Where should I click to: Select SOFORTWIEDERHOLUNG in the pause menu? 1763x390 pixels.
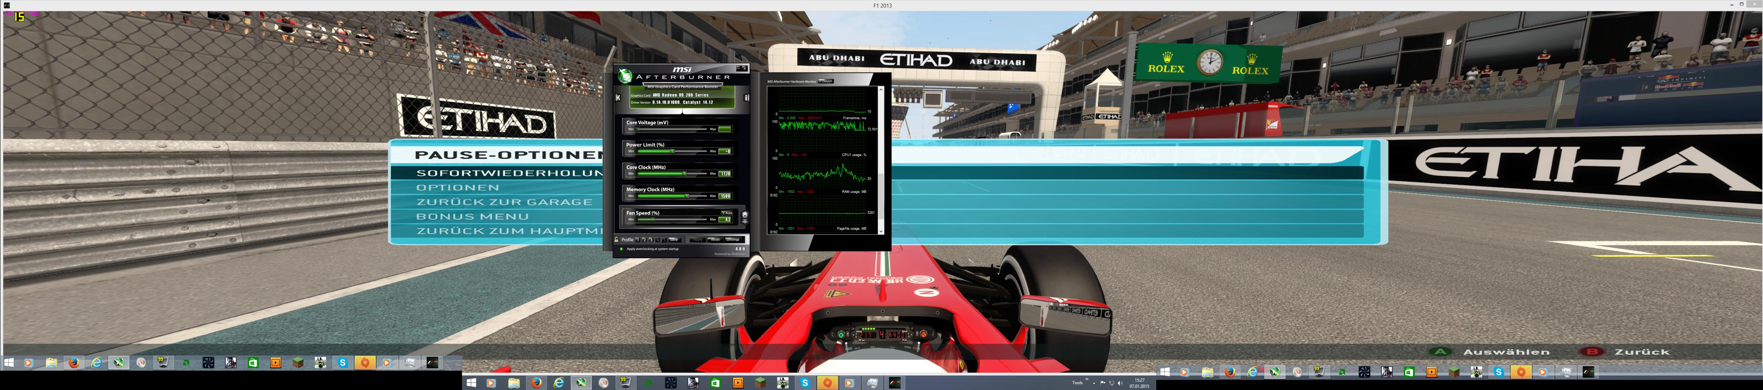(510, 173)
